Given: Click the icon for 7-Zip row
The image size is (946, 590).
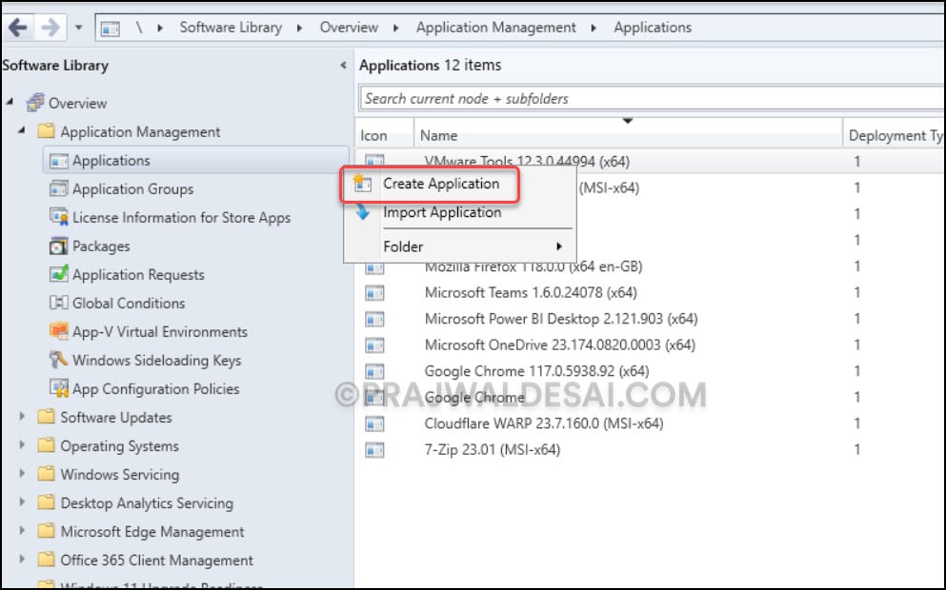Looking at the screenshot, I should coord(374,449).
